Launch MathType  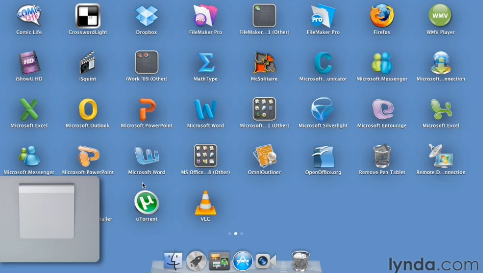coord(206,63)
